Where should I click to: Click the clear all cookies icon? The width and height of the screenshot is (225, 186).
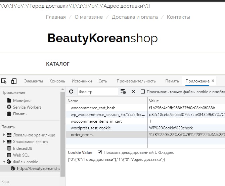(x=123, y=91)
